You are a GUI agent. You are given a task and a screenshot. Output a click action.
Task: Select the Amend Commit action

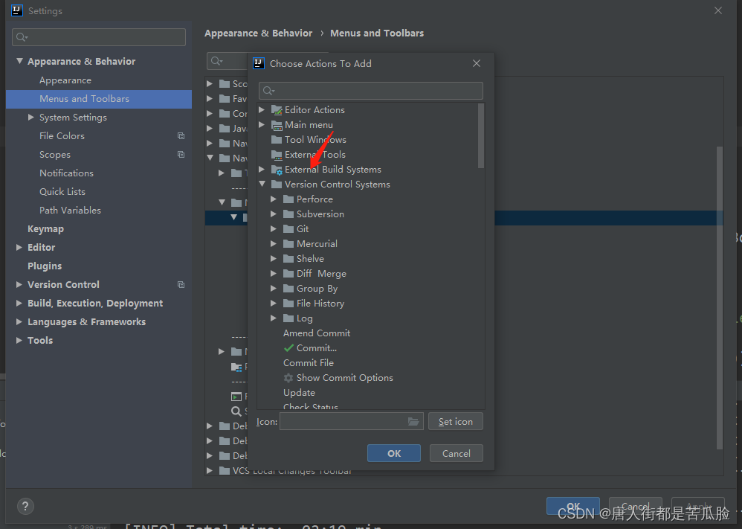pyautogui.click(x=317, y=333)
